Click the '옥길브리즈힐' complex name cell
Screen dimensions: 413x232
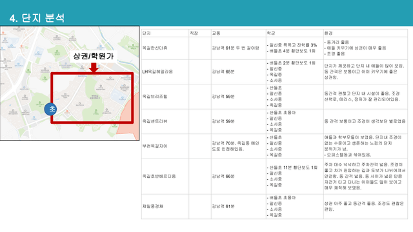point(165,97)
